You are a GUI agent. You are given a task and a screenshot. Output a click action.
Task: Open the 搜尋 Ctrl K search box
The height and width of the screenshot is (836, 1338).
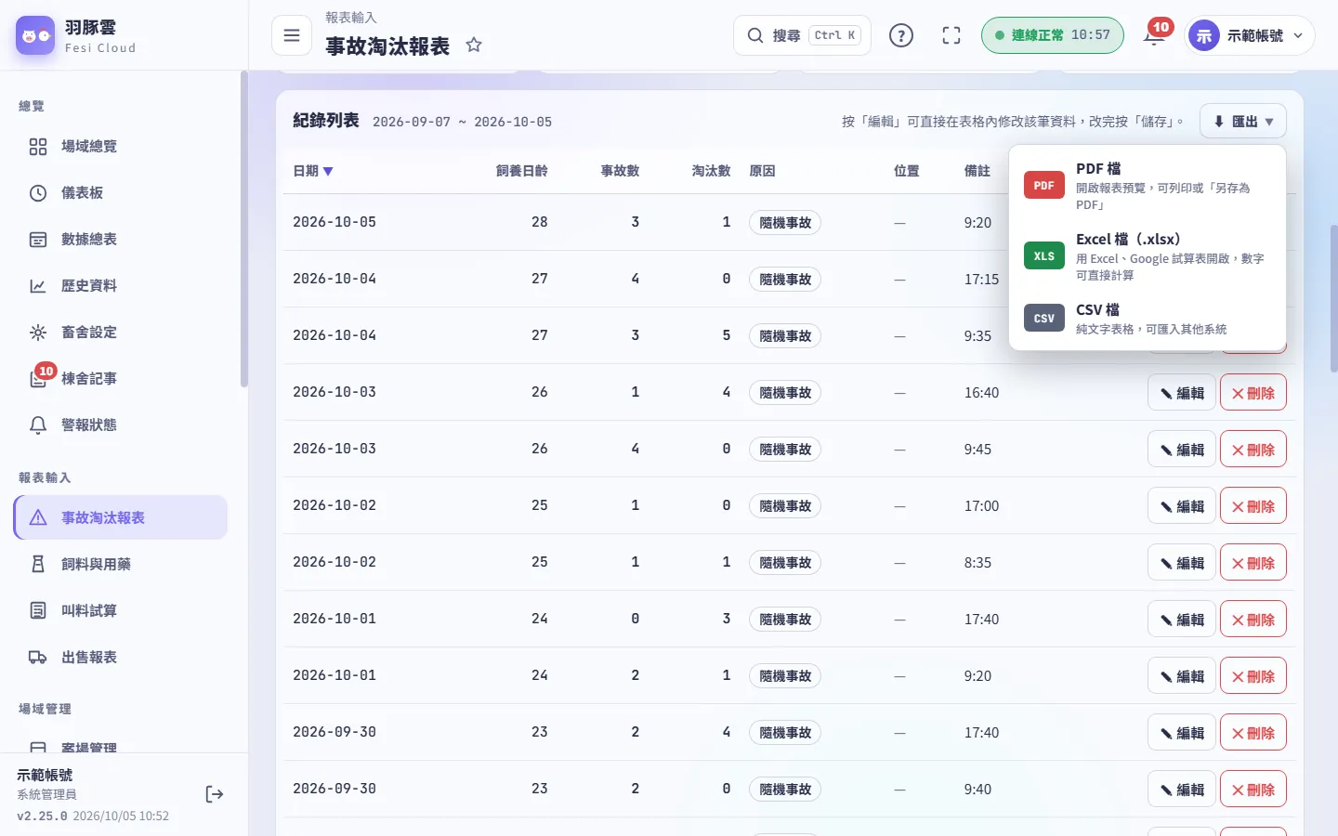tap(803, 35)
